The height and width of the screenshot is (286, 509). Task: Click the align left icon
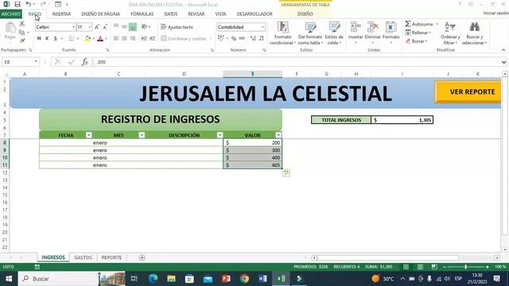coord(116,39)
